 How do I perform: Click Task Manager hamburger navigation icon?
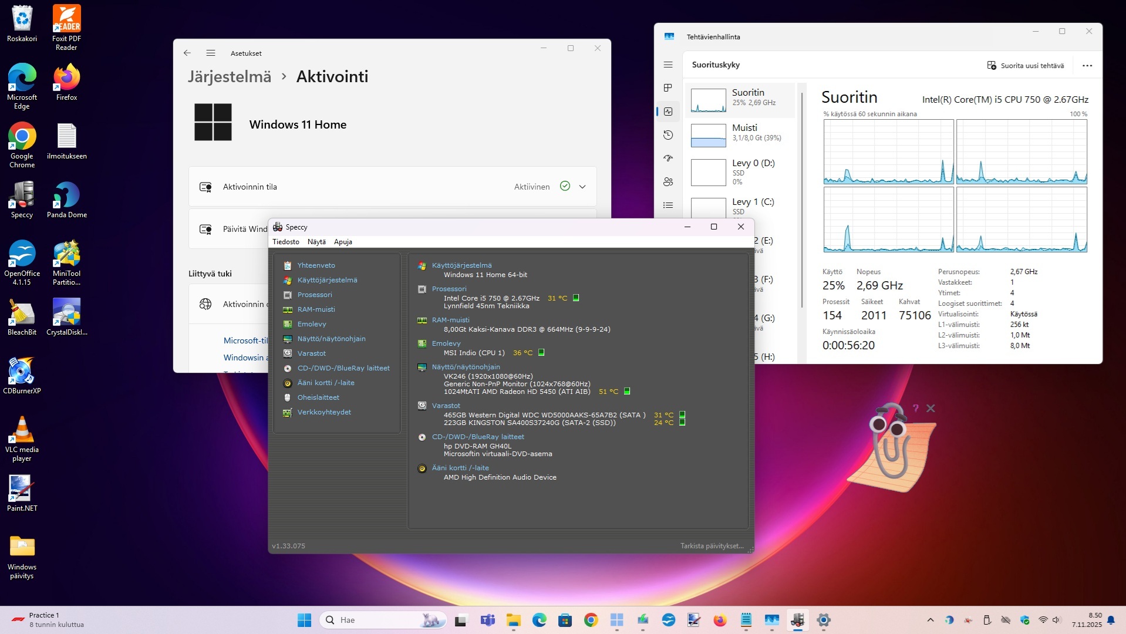pos(668,65)
